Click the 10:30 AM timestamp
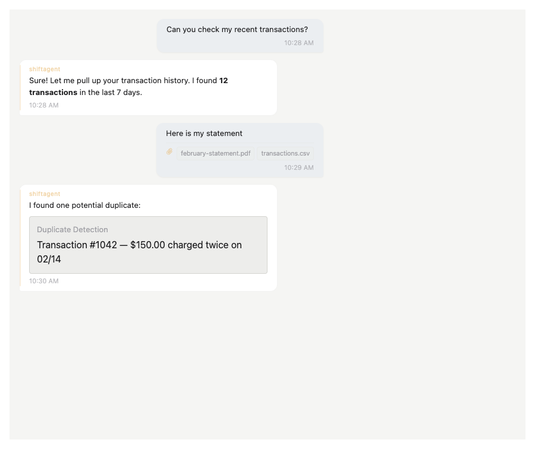Image resolution: width=535 pixels, height=449 pixels. pos(43,281)
